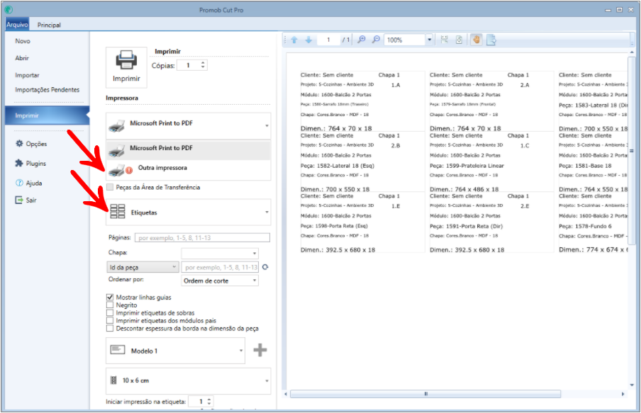Click the Ajuda question mark icon
Viewport: 641px width, 413px height.
coord(19,183)
